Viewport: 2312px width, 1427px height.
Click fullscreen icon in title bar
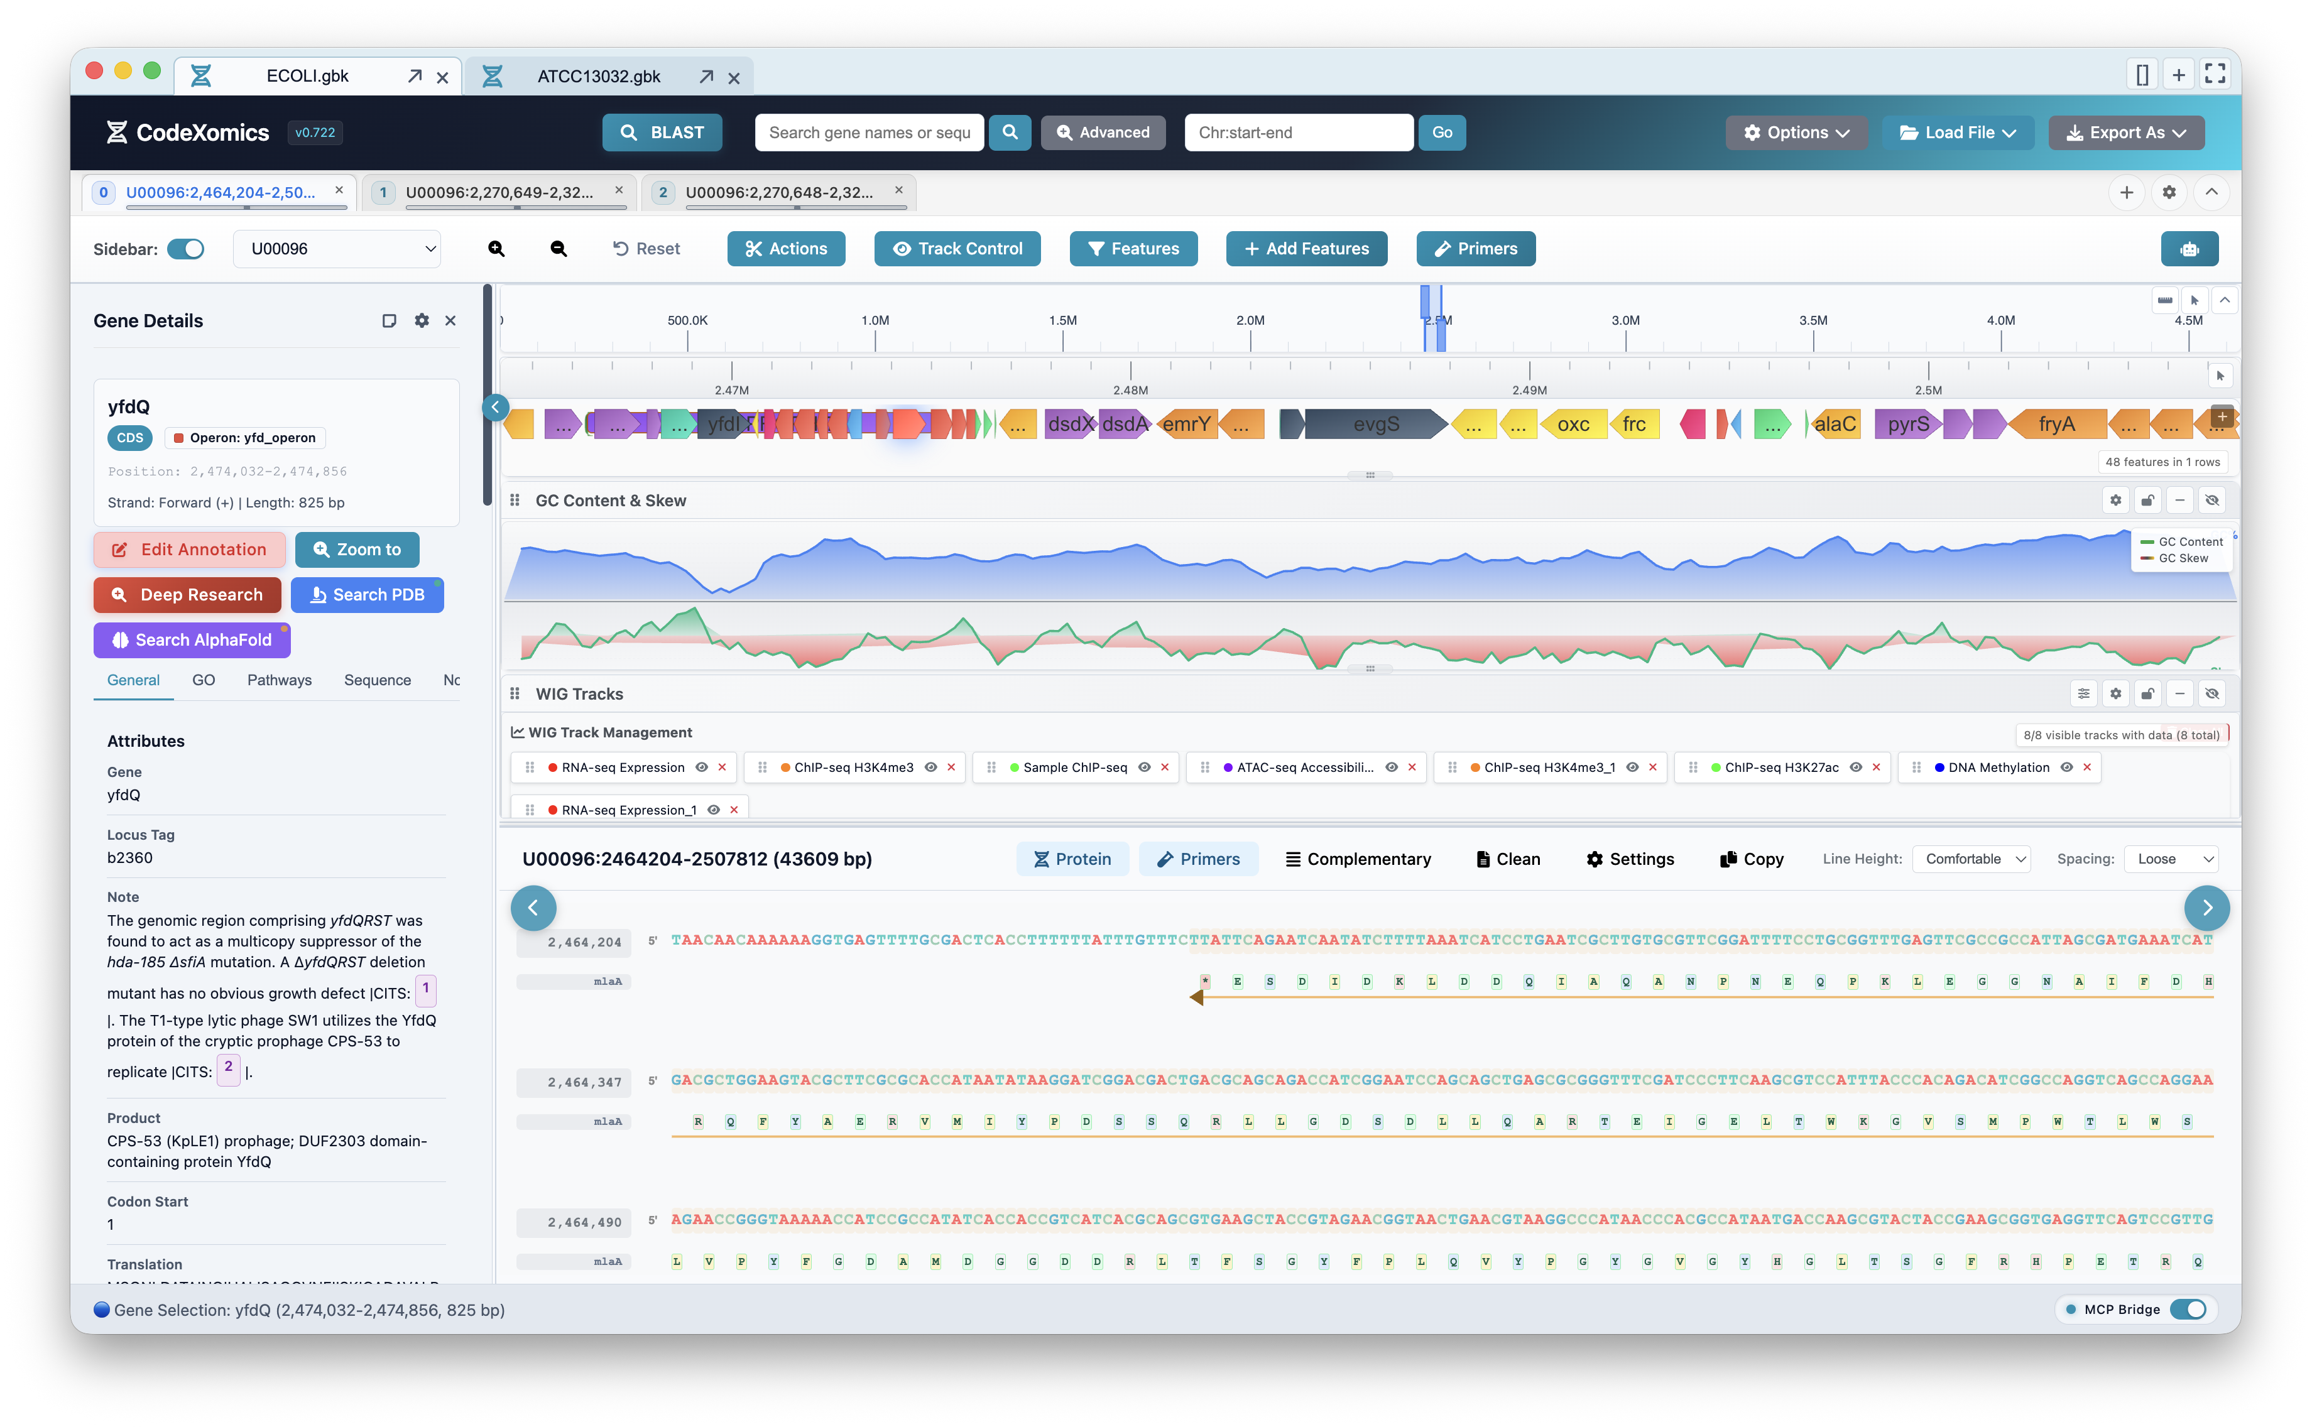(2215, 75)
